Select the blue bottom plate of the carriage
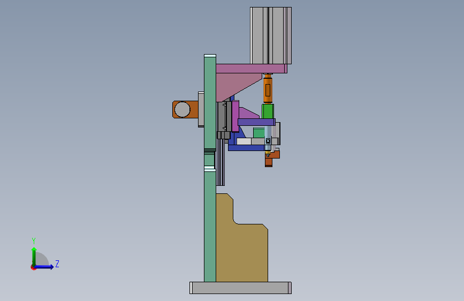Image resolution: width=464 pixels, height=301 pixels. pos(246,148)
